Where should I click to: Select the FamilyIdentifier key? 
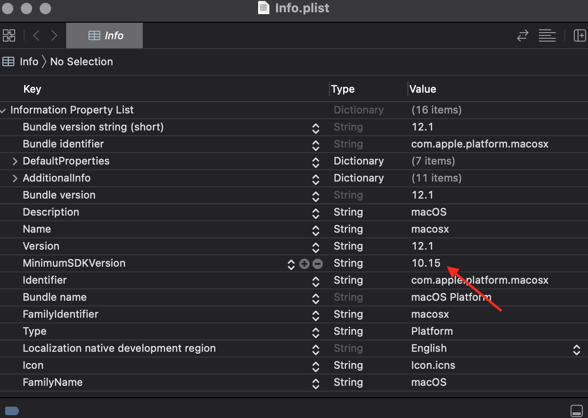(x=61, y=314)
